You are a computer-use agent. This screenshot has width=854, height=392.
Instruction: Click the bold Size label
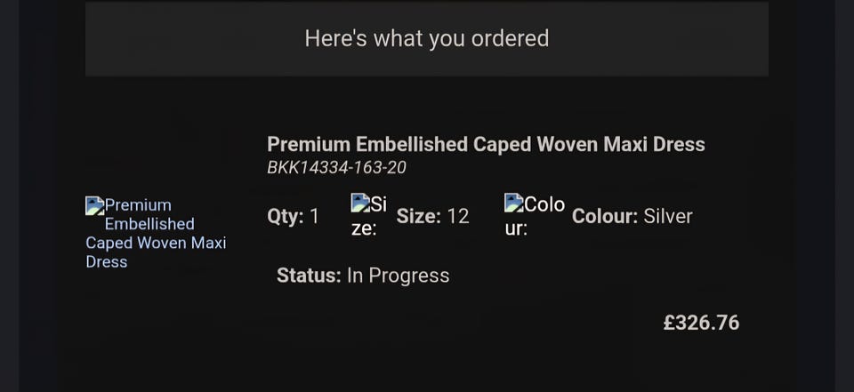[418, 216]
